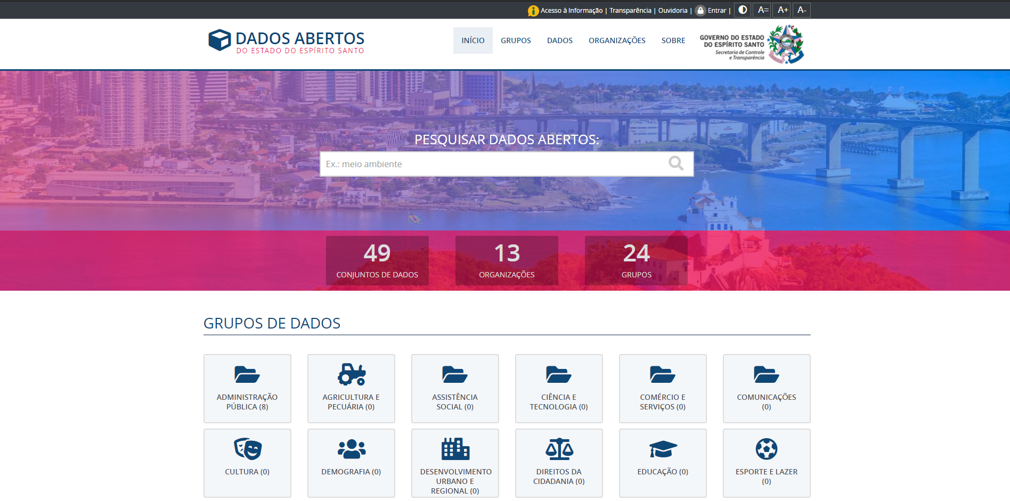The image size is (1010, 501).
Task: Select the Educação graduation cap icon
Action: [662, 449]
